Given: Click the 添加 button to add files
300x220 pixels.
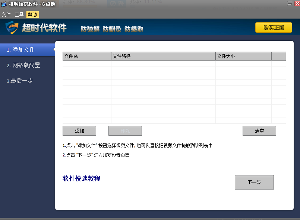Looking at the screenshot, I should click(x=79, y=131).
